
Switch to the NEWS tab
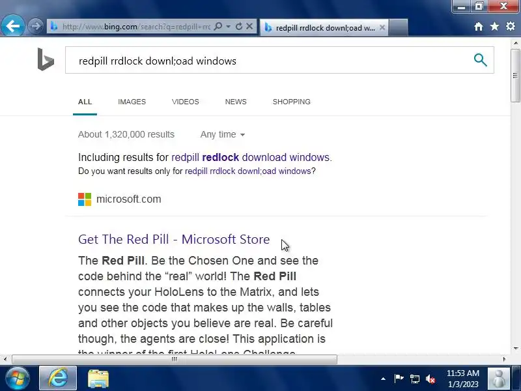point(236,102)
